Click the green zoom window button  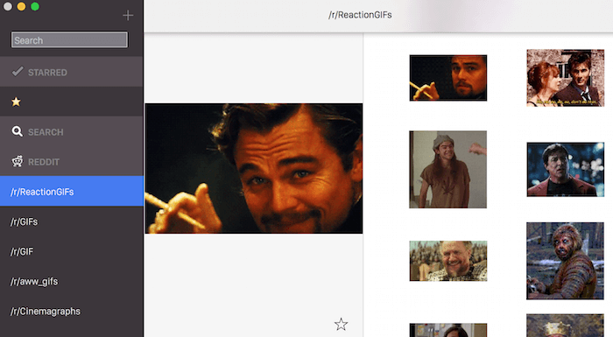35,7
